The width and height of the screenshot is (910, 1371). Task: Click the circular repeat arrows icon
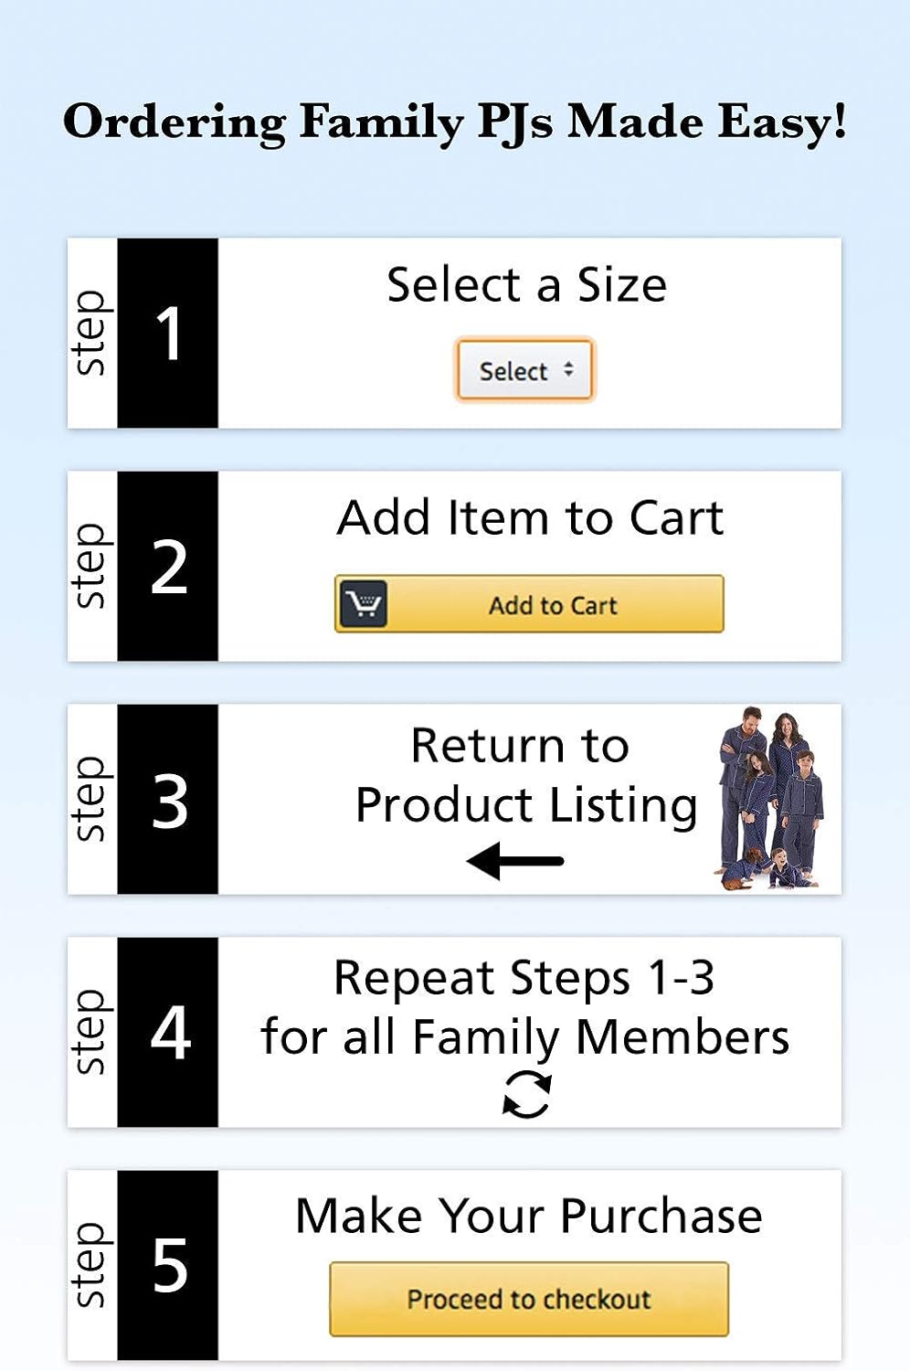coord(527,1095)
